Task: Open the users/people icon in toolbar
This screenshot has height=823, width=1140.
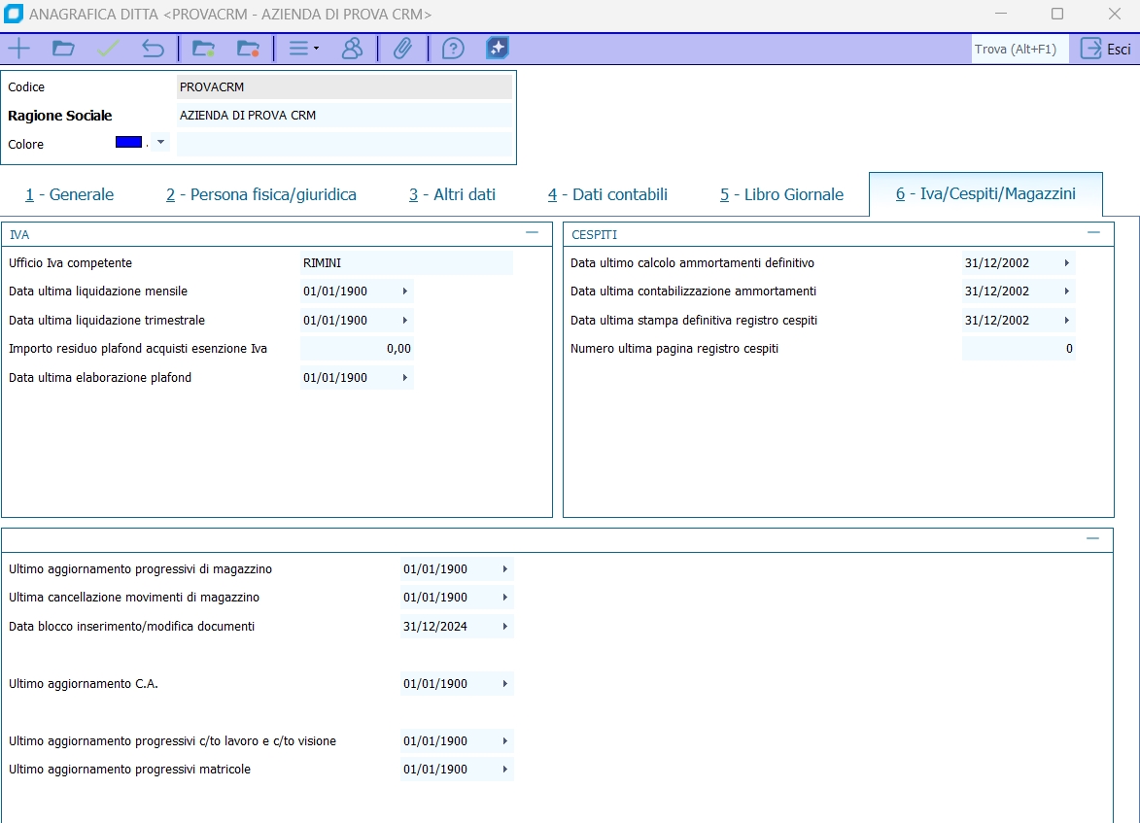Action: tap(352, 49)
